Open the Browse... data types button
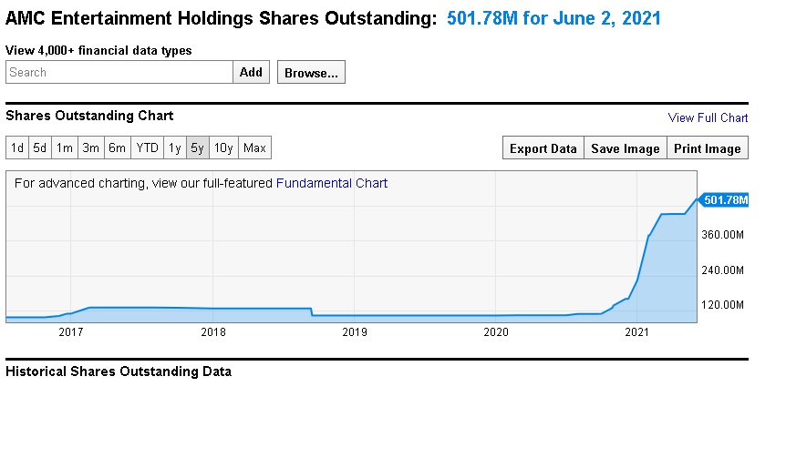Screen dimensions: 786x468 (x=311, y=73)
